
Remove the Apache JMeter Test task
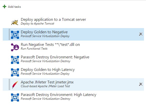(x=141, y=84)
